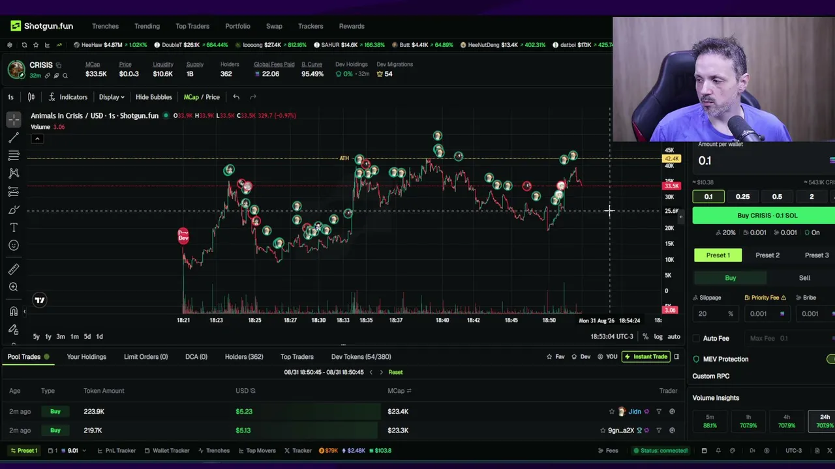Collapse the chart legend chevron
835x469 pixels.
pyautogui.click(x=37, y=139)
